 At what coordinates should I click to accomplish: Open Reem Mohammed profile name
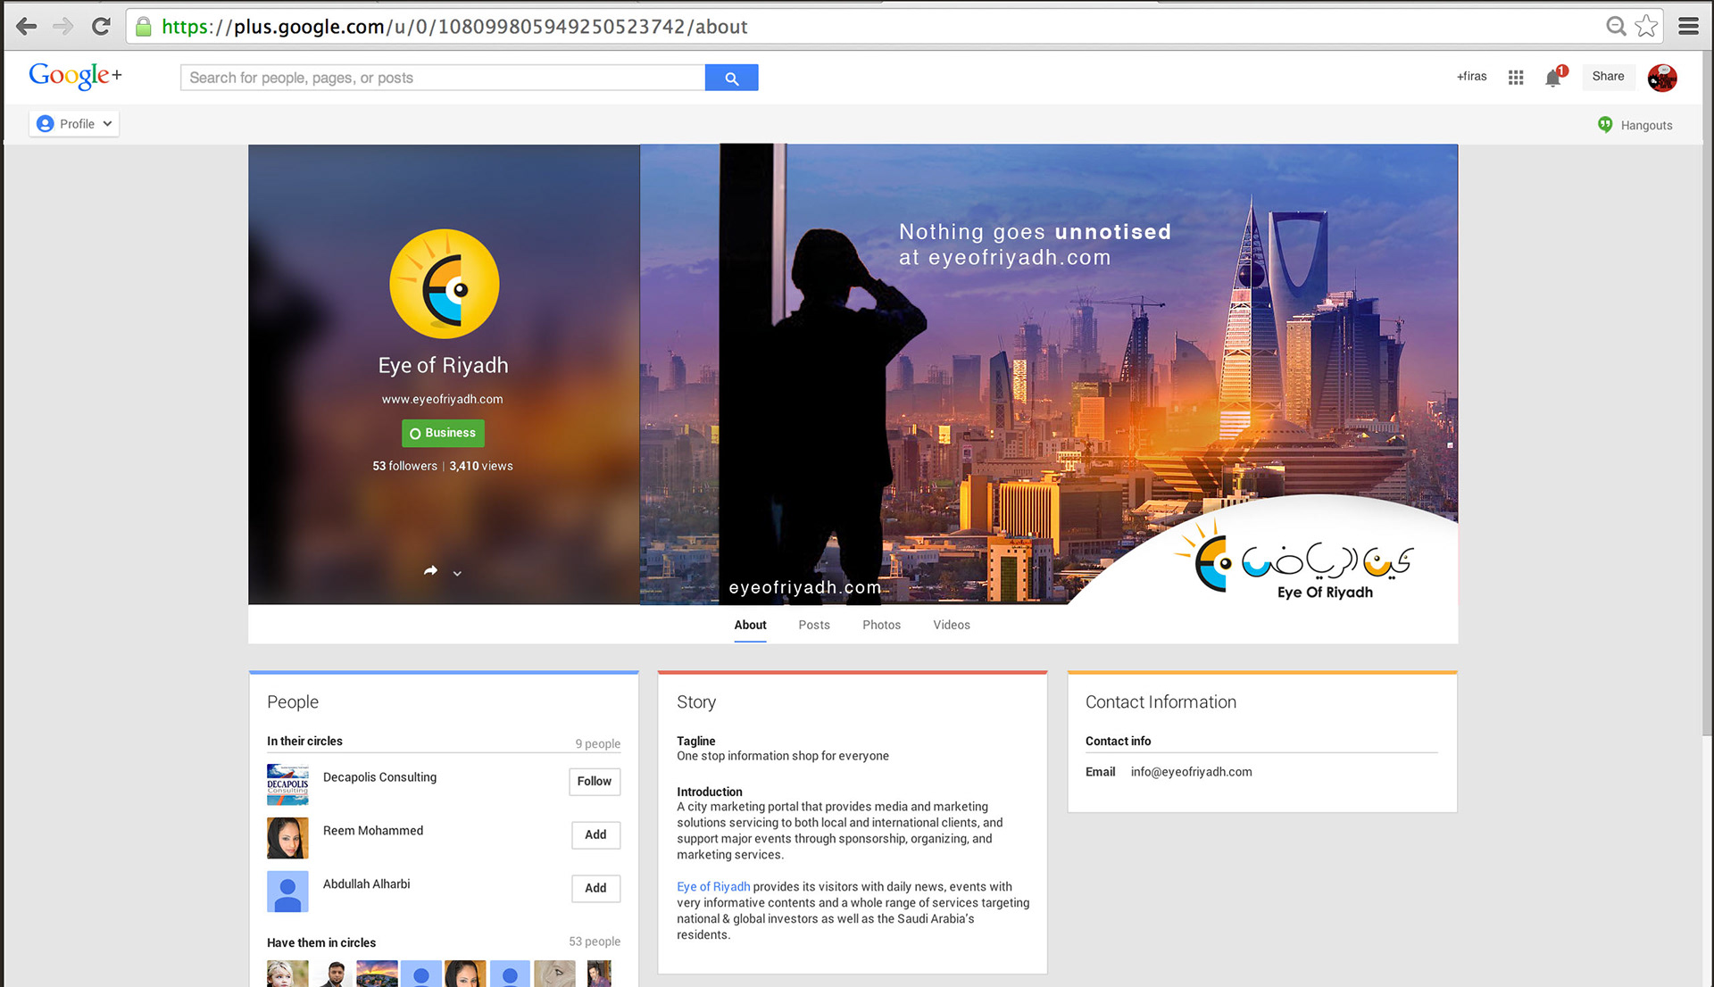[373, 831]
